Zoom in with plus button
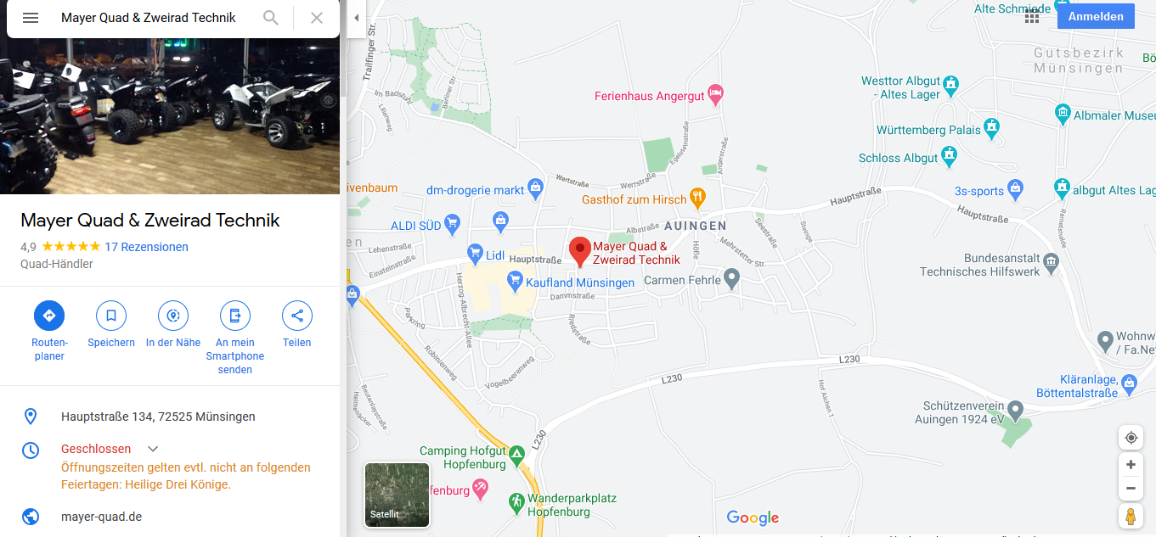This screenshot has width=1156, height=537. [x=1131, y=465]
